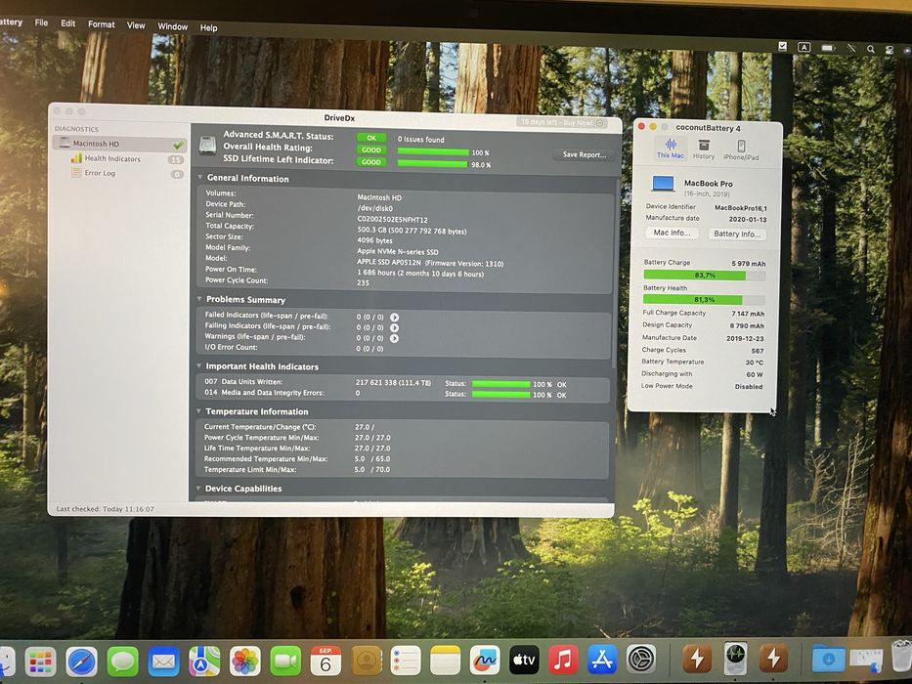Click the DriveDx vertical scrollbar
Image resolution: width=912 pixels, height=684 pixels.
(x=617, y=274)
